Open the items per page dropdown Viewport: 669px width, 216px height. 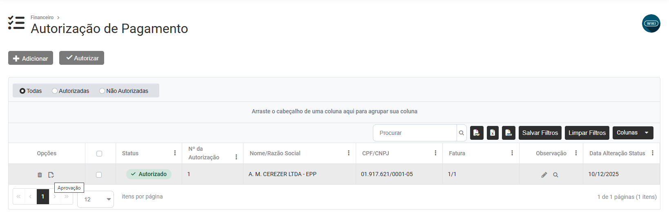pos(96,199)
